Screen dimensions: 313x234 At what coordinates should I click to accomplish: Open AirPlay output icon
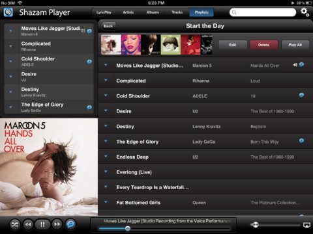[x=306, y=225]
